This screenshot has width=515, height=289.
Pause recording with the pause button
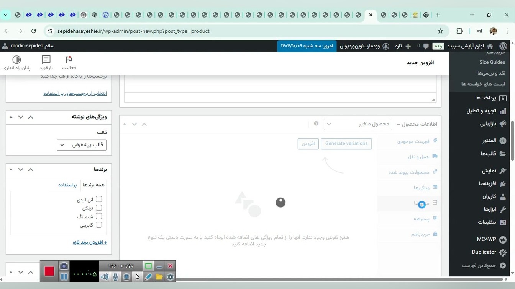tap(64, 276)
